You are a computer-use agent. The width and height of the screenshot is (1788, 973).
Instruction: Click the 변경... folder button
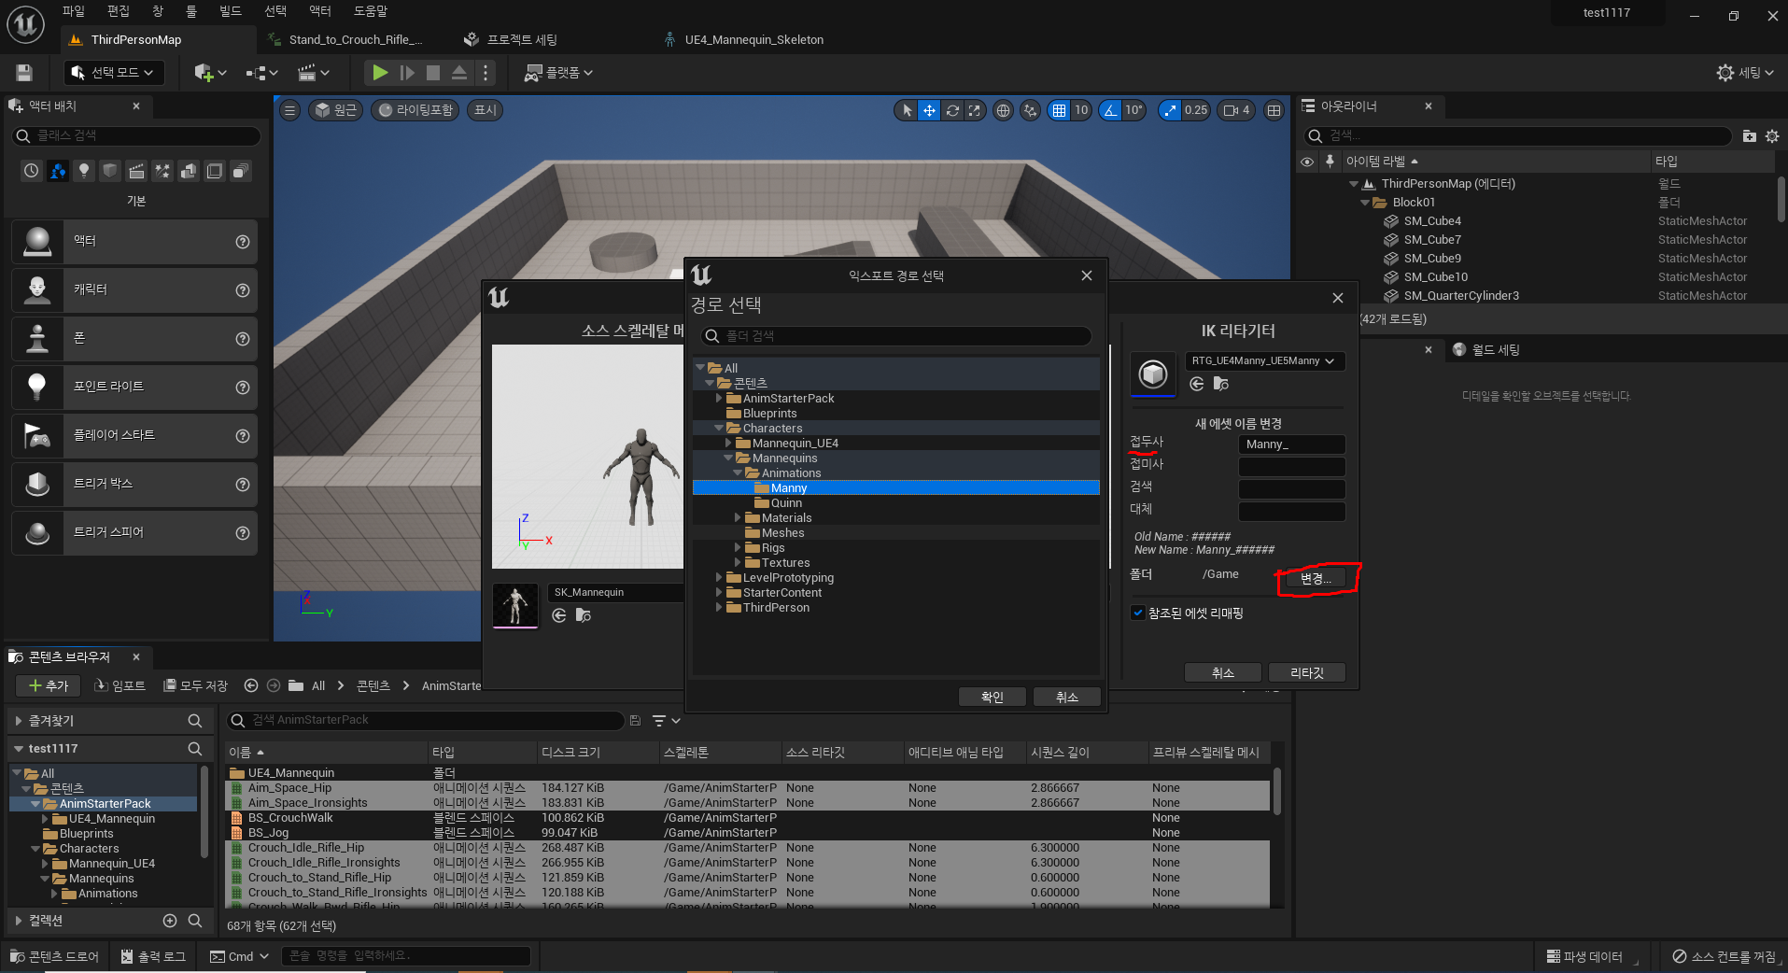coord(1316,579)
